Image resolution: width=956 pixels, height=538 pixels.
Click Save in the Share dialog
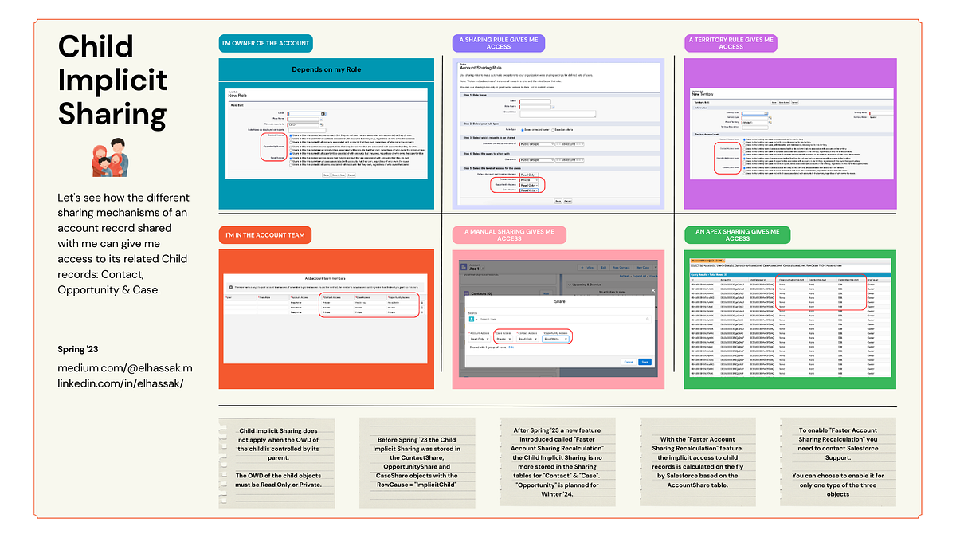point(645,362)
